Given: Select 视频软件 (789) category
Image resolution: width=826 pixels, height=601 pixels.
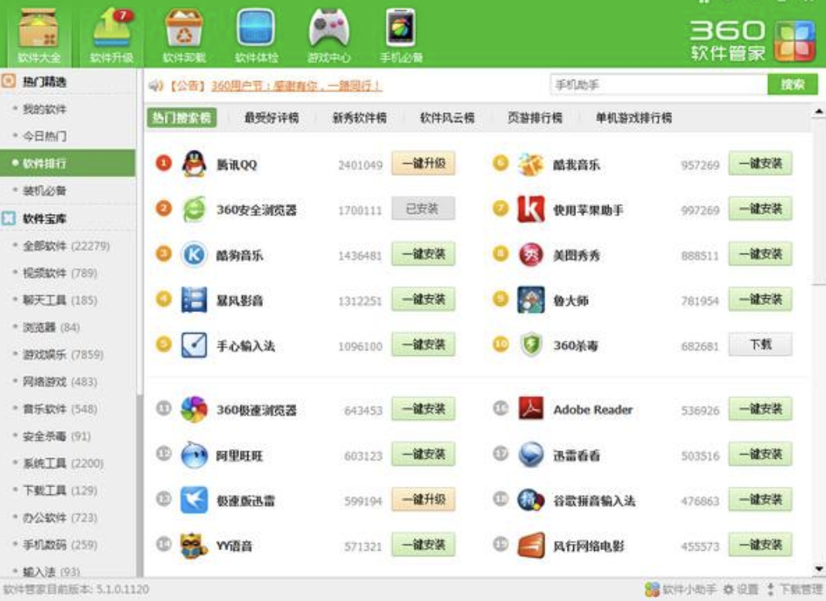Looking at the screenshot, I should tap(60, 273).
